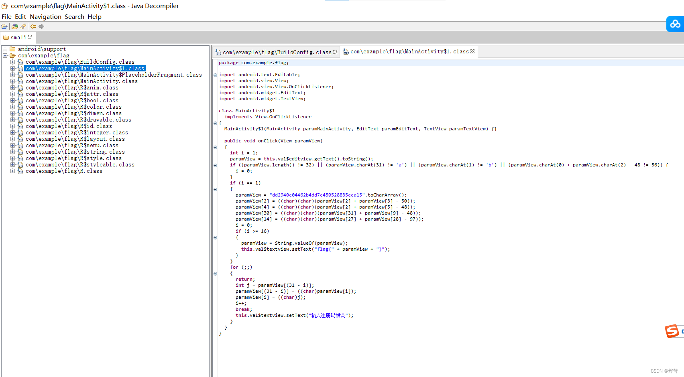This screenshot has width=684, height=377.
Task: Click class icon beside R$string.class
Action: point(20,152)
